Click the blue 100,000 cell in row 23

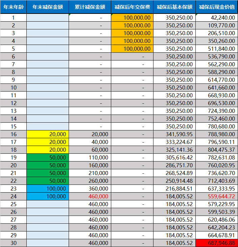pyautogui.click(x=48, y=189)
